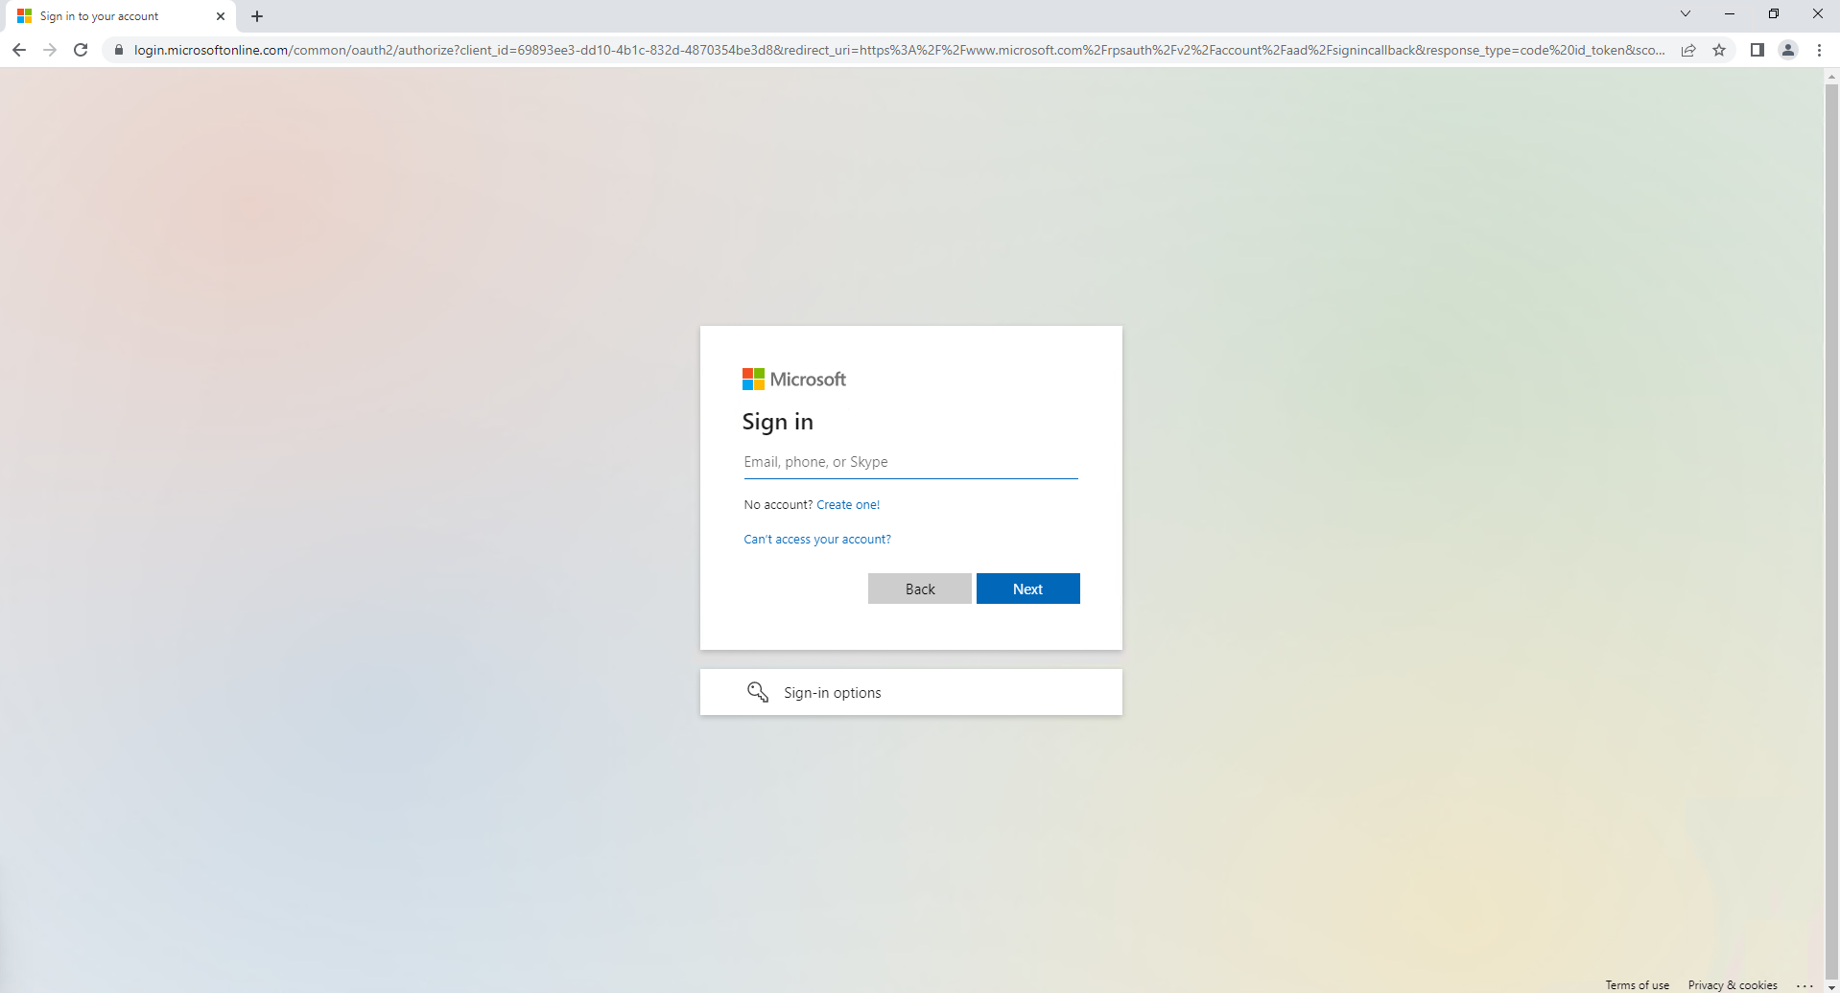This screenshot has height=993, width=1840.
Task: View site security lock icon
Action: (x=119, y=50)
